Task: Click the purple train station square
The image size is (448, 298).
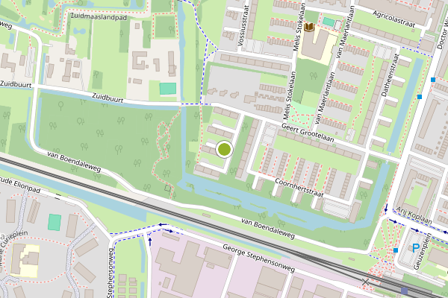Action: click(x=404, y=291)
